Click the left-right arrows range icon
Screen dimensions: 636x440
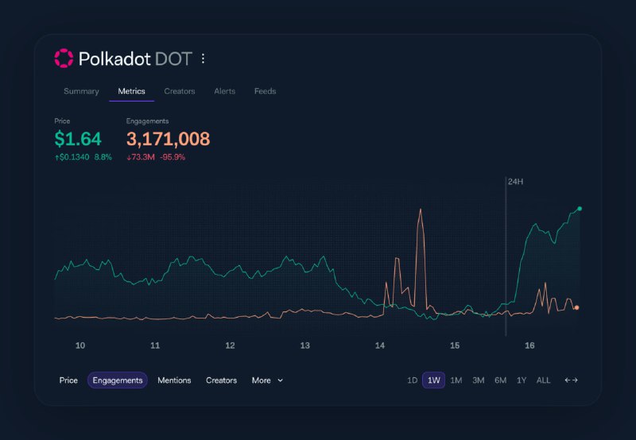[x=571, y=380]
